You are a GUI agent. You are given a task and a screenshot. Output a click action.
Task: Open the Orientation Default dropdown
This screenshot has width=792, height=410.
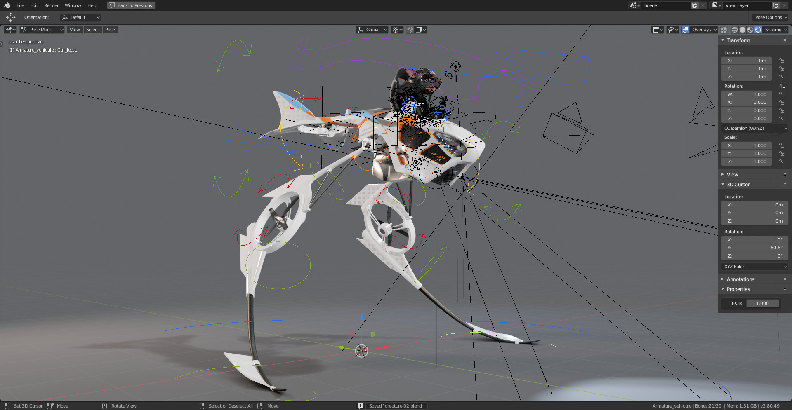point(80,17)
